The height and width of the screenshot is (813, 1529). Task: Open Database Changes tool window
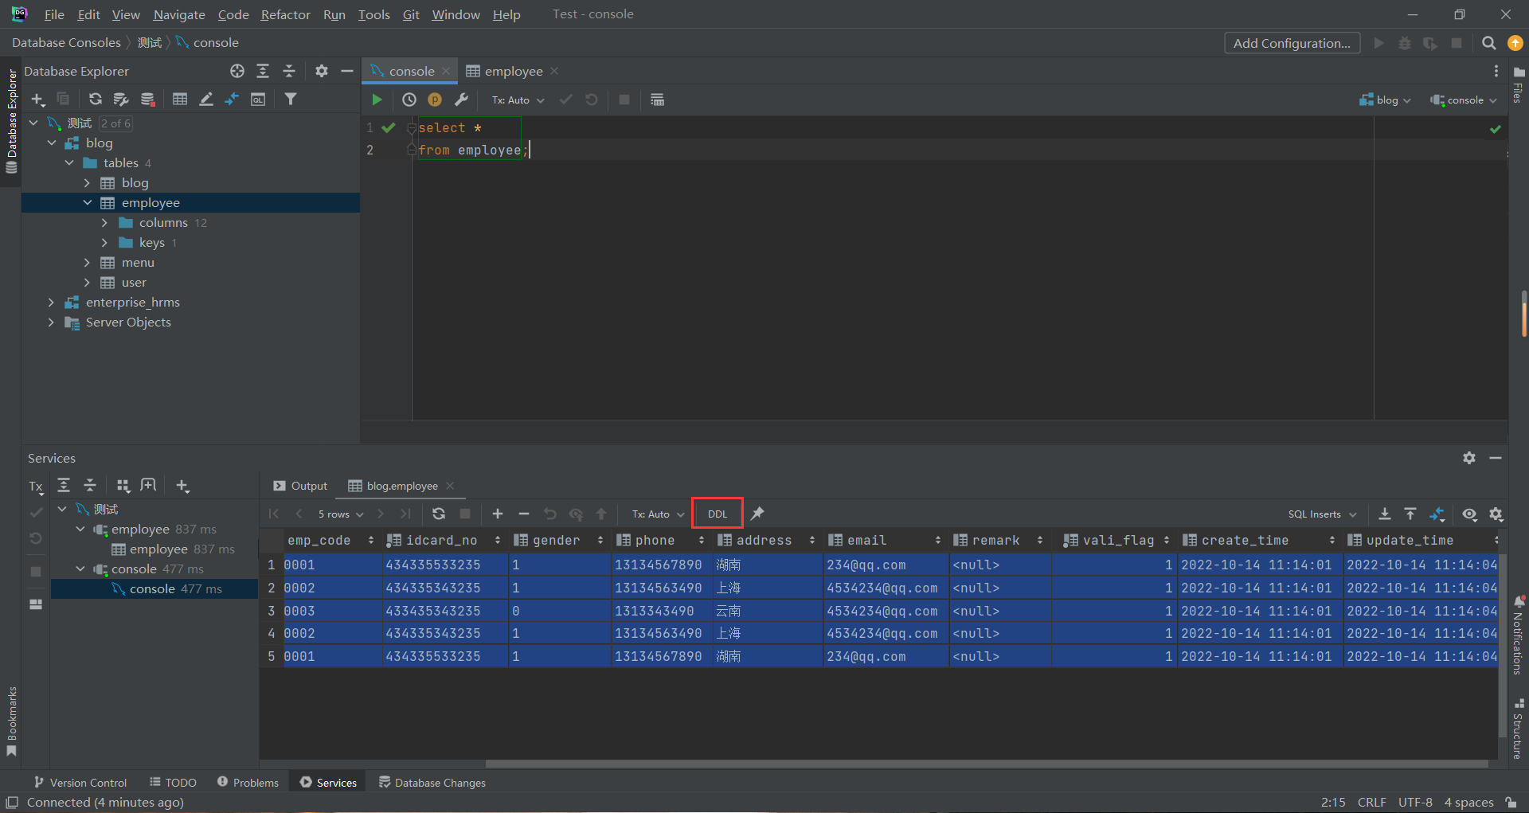[432, 782]
